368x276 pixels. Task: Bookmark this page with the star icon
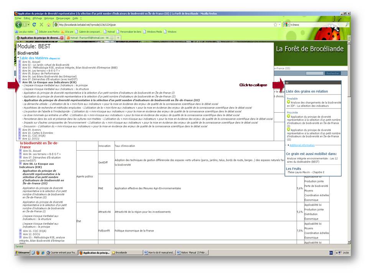pos(275,25)
